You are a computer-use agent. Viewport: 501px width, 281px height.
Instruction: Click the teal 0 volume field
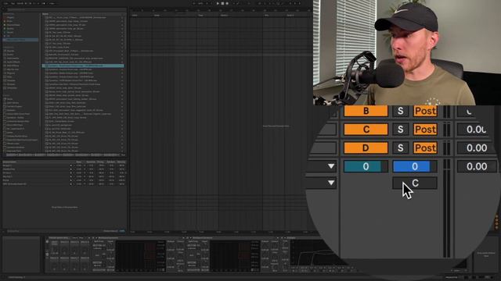(366, 166)
